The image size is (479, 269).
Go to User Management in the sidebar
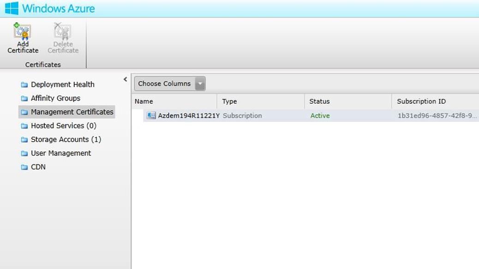(x=61, y=153)
